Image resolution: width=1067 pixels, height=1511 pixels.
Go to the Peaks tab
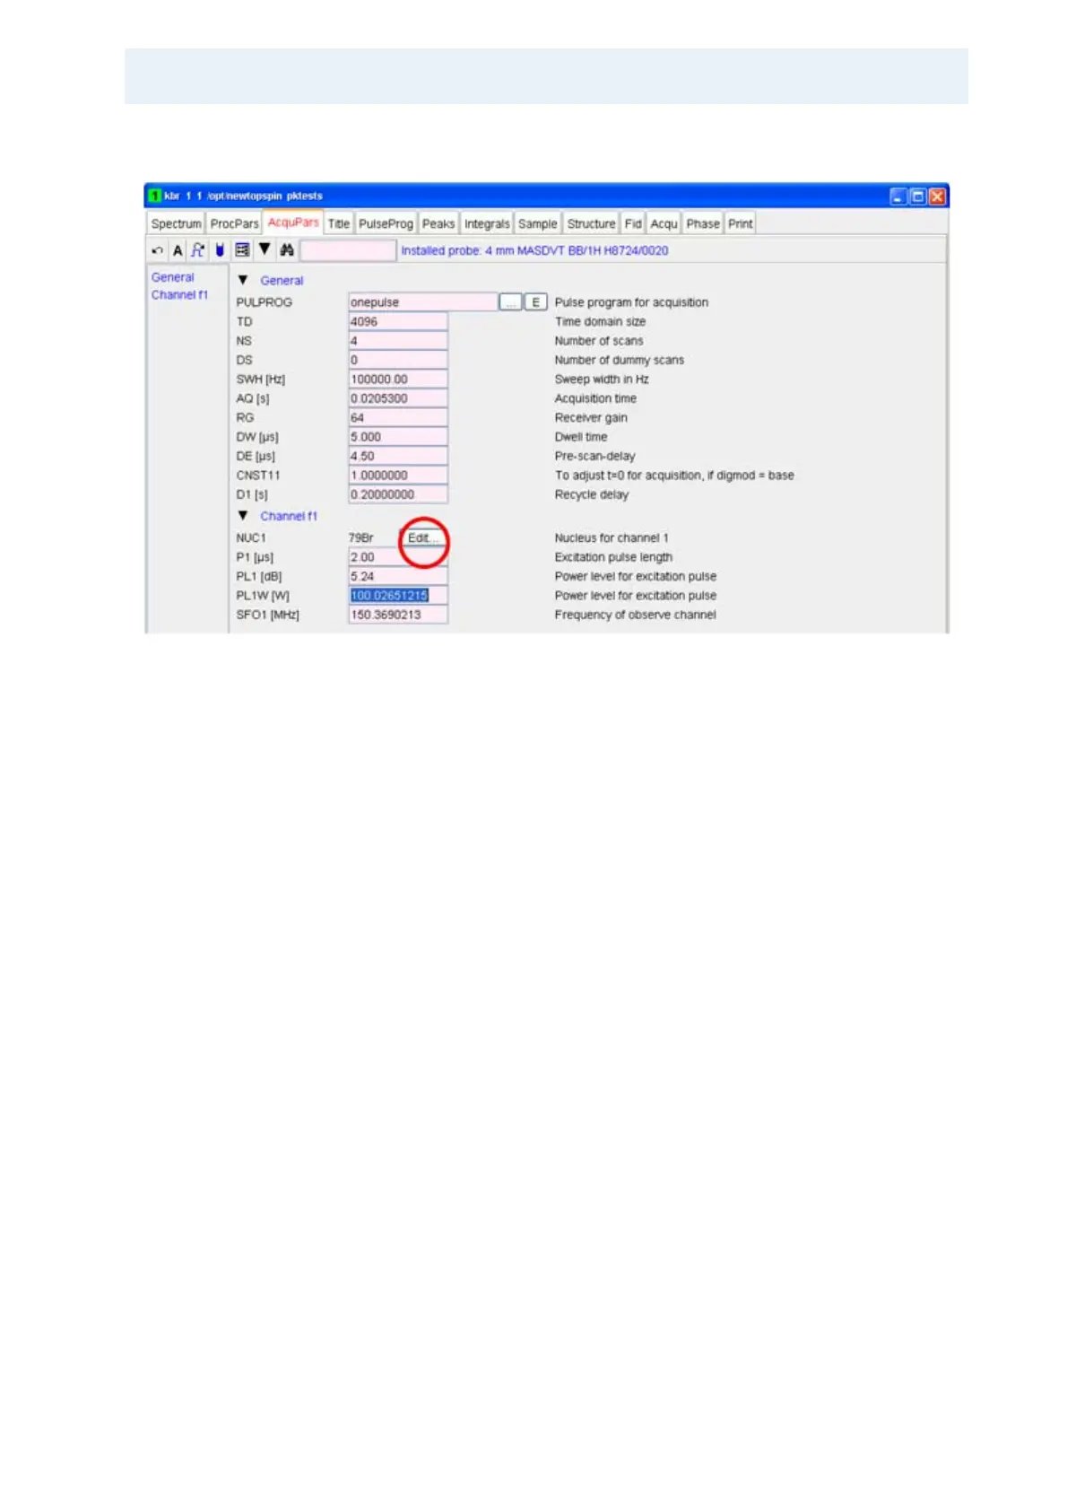(x=438, y=223)
